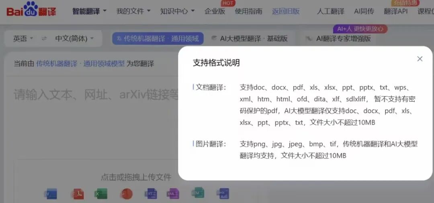Open the 使用指南 page
434x203 pixels.
click(249, 11)
